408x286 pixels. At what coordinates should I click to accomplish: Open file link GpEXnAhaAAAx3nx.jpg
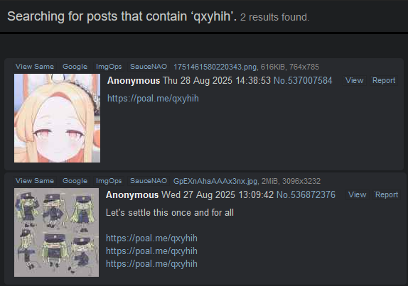pos(215,181)
